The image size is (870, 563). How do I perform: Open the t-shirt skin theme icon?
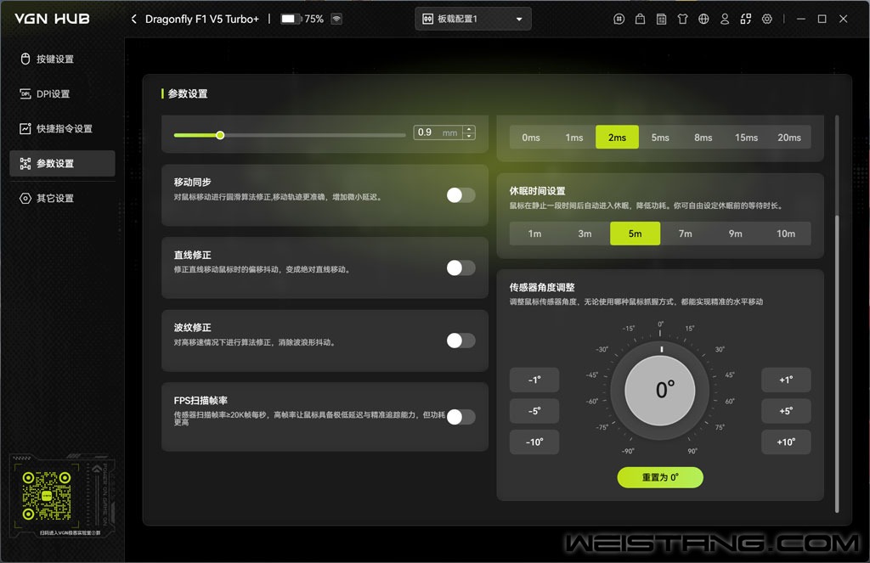click(682, 19)
